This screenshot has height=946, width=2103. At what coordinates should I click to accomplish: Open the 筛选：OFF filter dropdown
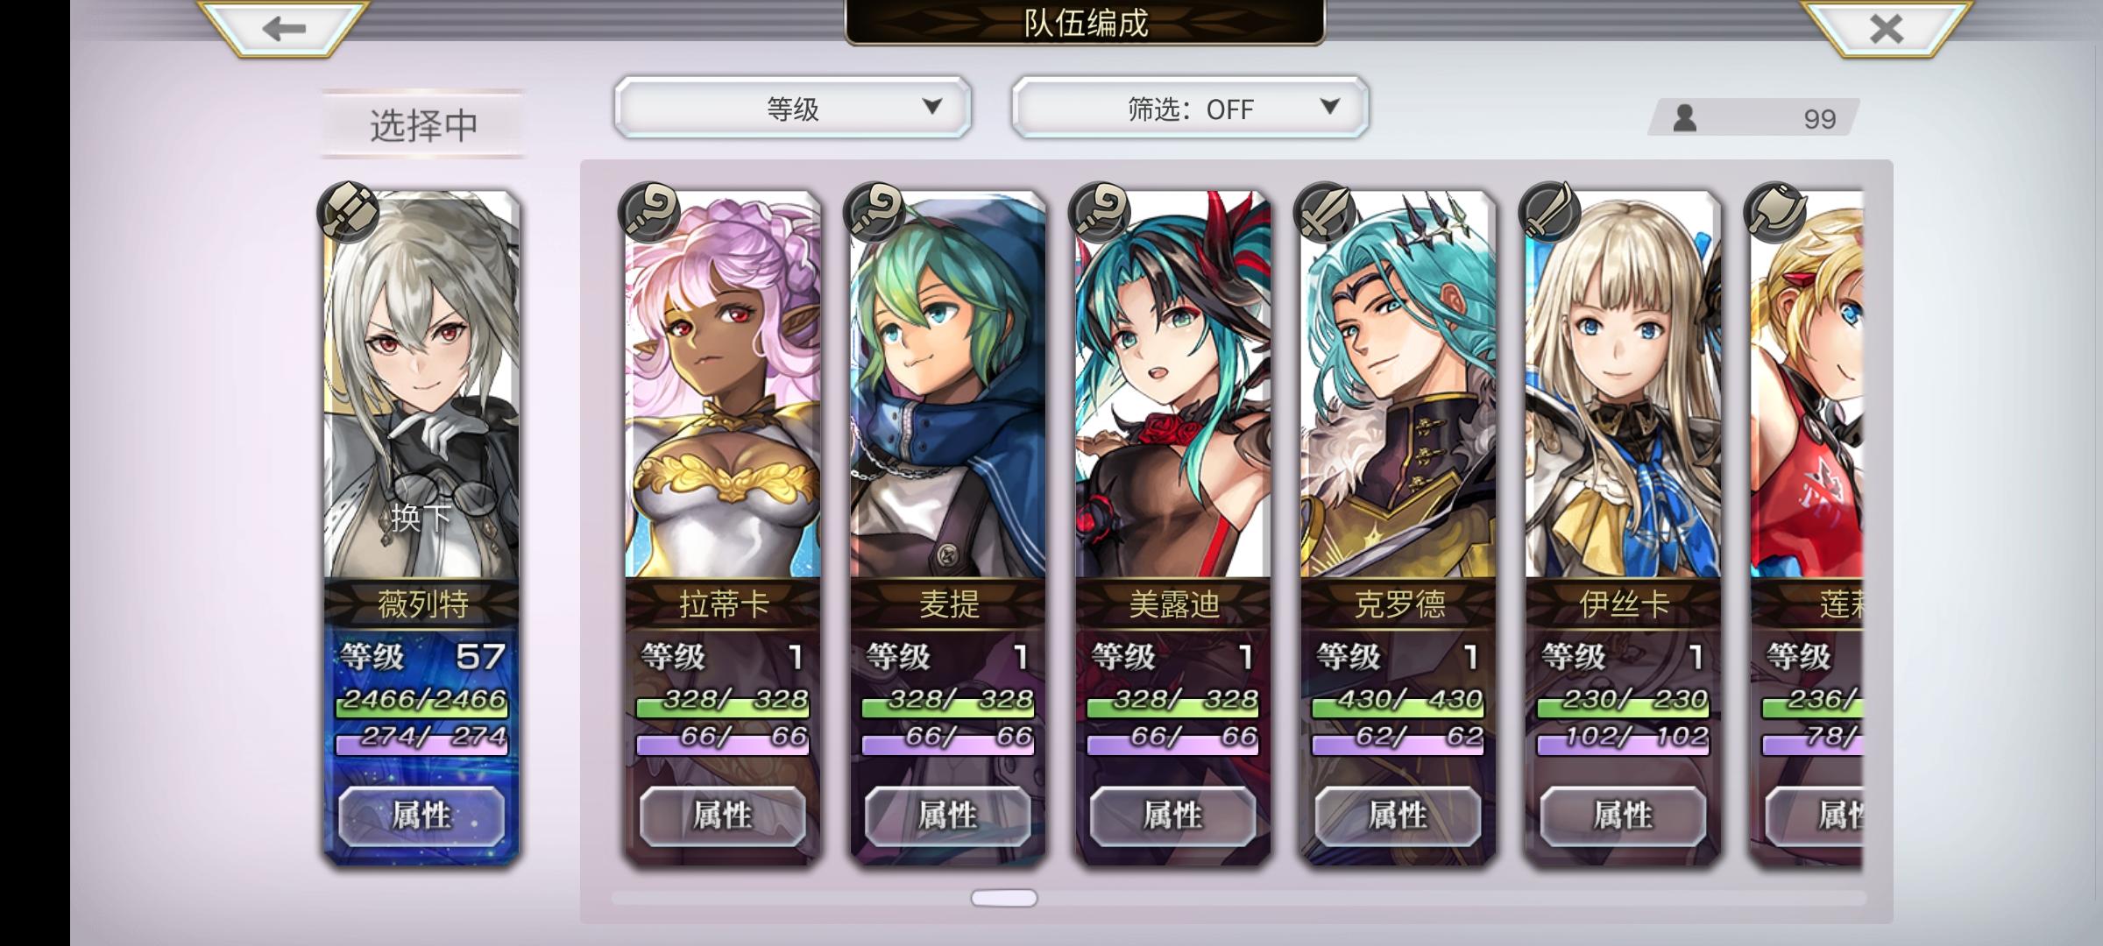pos(1190,109)
